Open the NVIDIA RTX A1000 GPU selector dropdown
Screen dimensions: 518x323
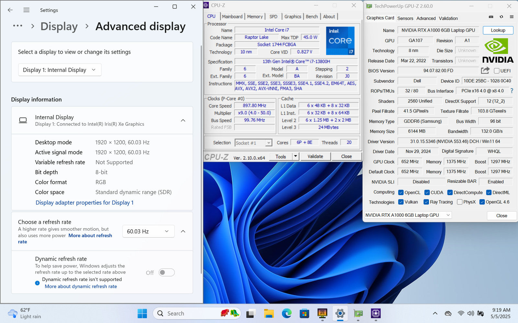click(x=408, y=215)
